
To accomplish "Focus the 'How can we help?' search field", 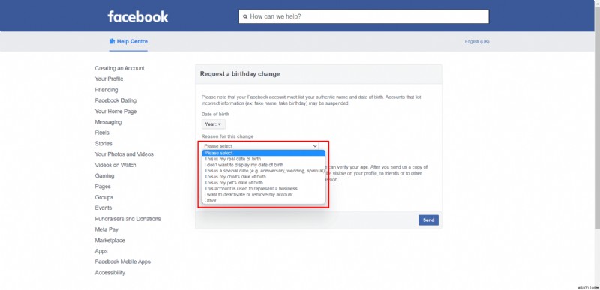I will coord(364,16).
